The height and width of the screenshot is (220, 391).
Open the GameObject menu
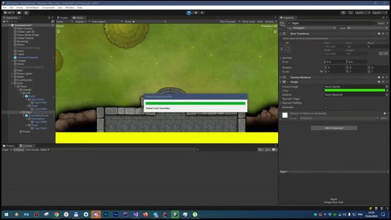[x=32, y=8]
